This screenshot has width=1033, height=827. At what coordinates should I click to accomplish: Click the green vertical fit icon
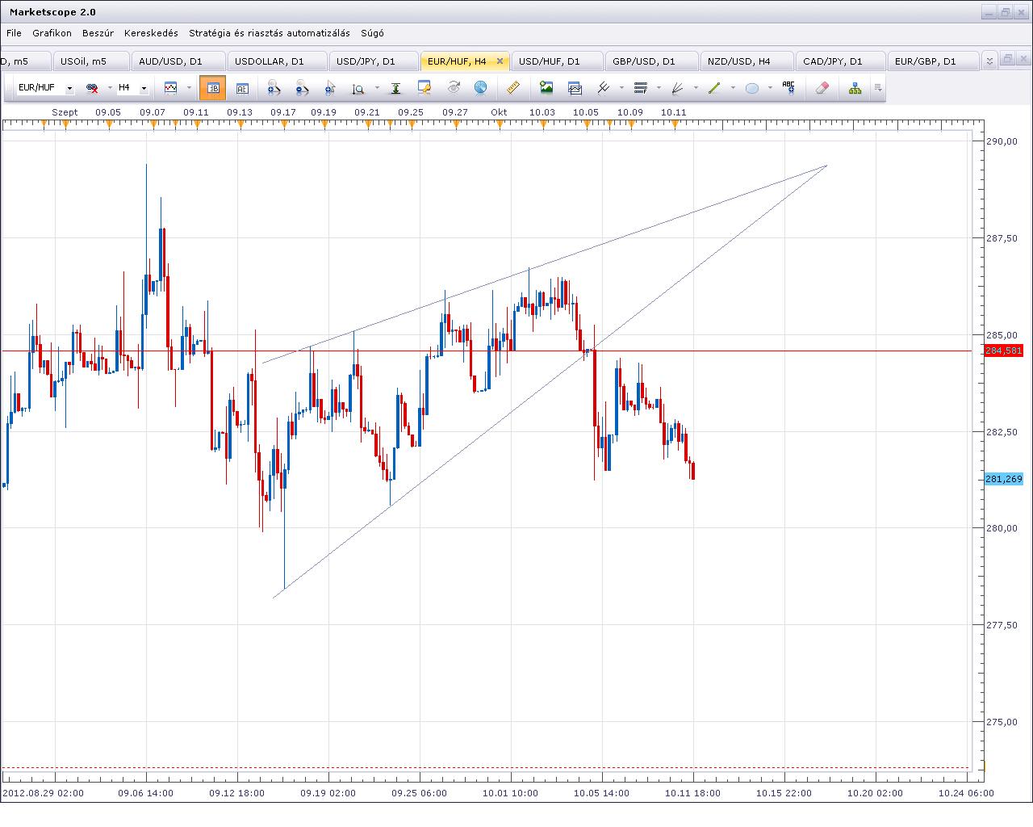point(395,88)
